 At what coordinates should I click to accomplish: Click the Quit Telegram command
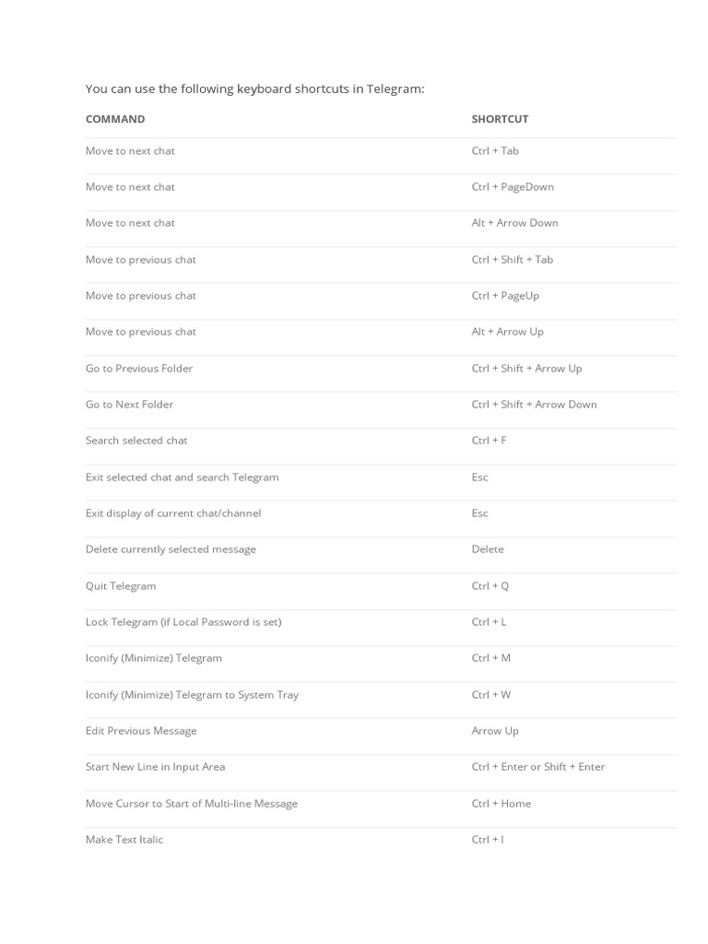pos(121,585)
